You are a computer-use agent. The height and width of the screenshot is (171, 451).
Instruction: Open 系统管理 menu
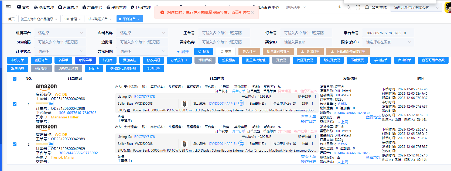pyautogui.click(x=68, y=7)
